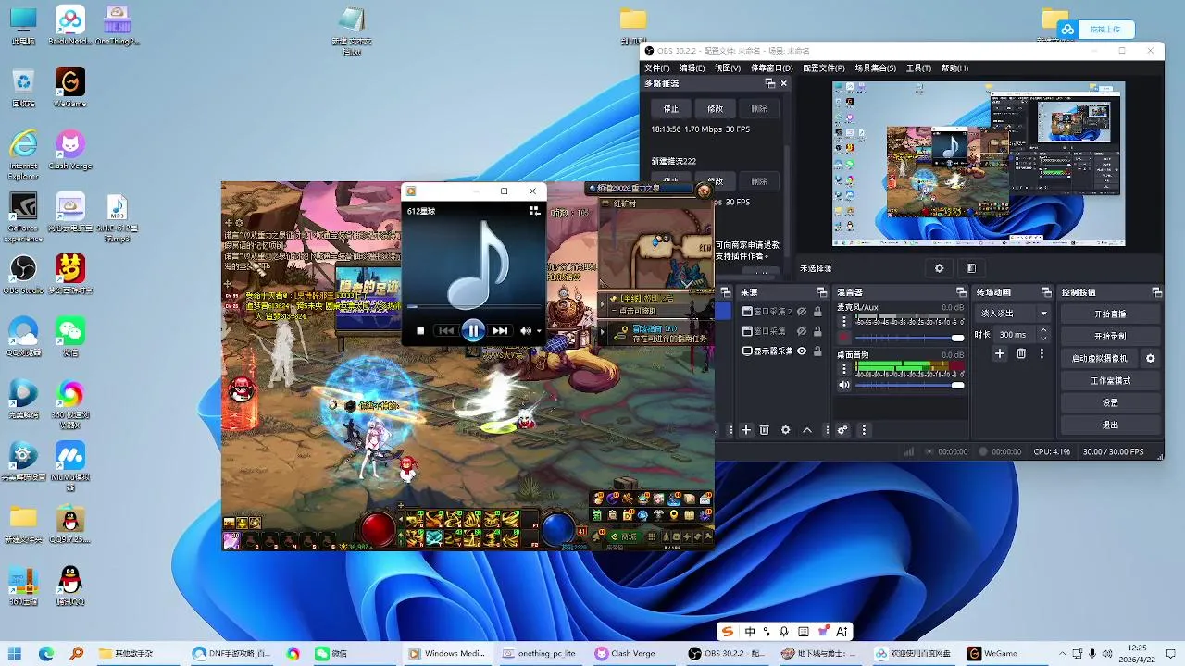Pop out the 多路推流 dock panel
This screenshot has height=666, width=1185.
[769, 83]
